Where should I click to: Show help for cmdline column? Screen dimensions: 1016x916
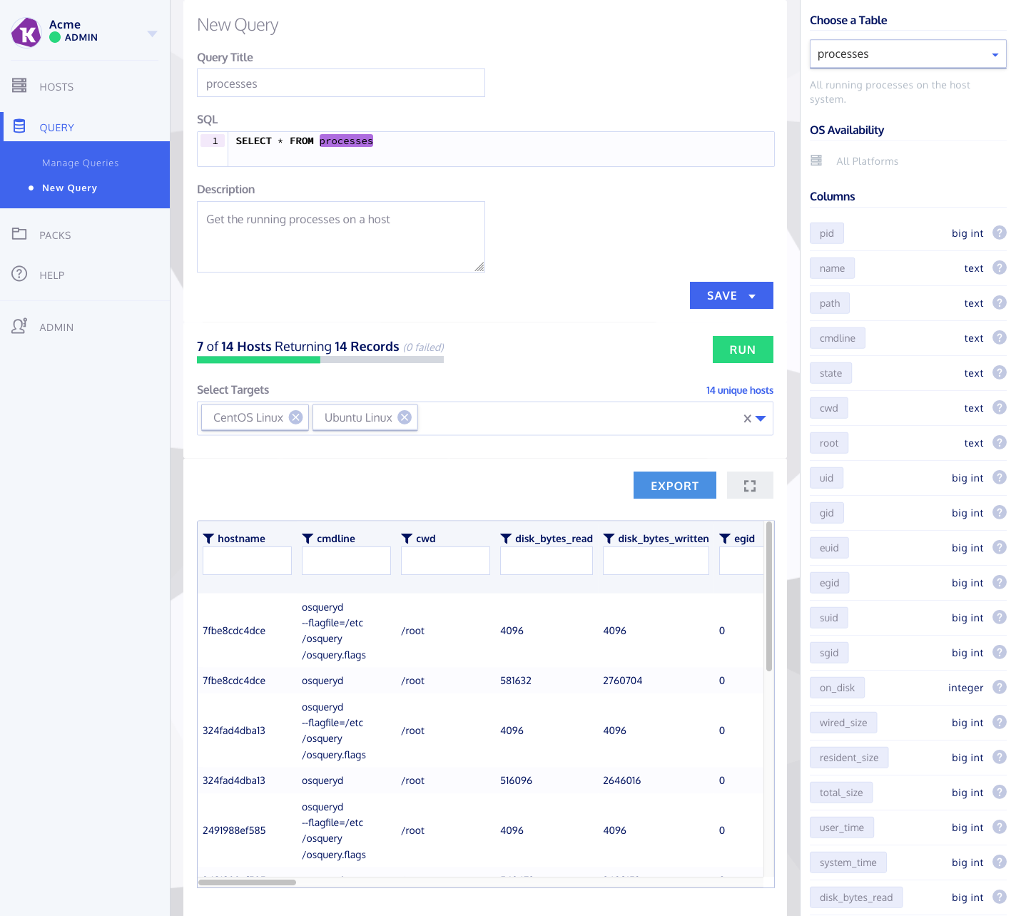pyautogui.click(x=1000, y=337)
